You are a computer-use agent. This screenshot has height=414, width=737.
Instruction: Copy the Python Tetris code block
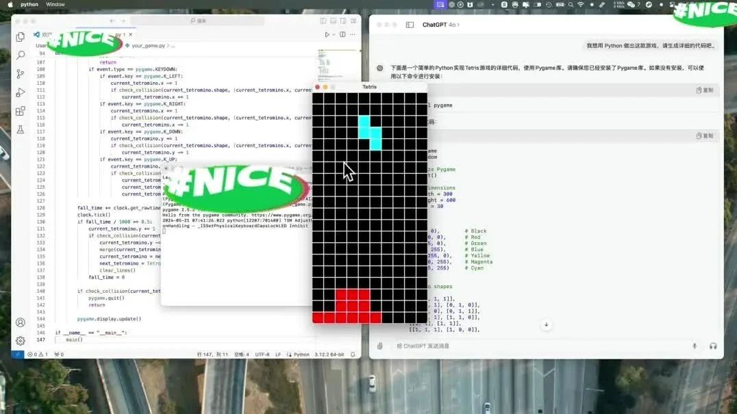[x=705, y=135]
